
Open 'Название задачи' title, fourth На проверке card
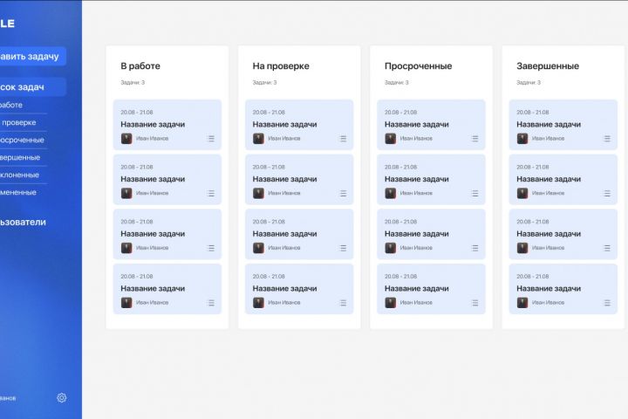(284, 288)
